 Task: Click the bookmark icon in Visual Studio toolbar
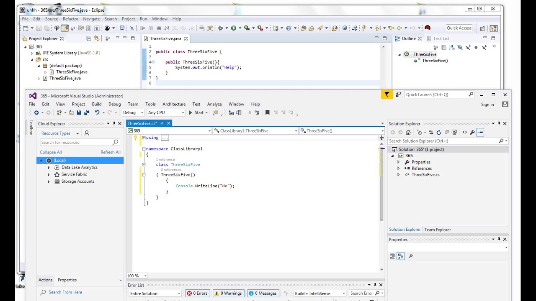(x=267, y=112)
